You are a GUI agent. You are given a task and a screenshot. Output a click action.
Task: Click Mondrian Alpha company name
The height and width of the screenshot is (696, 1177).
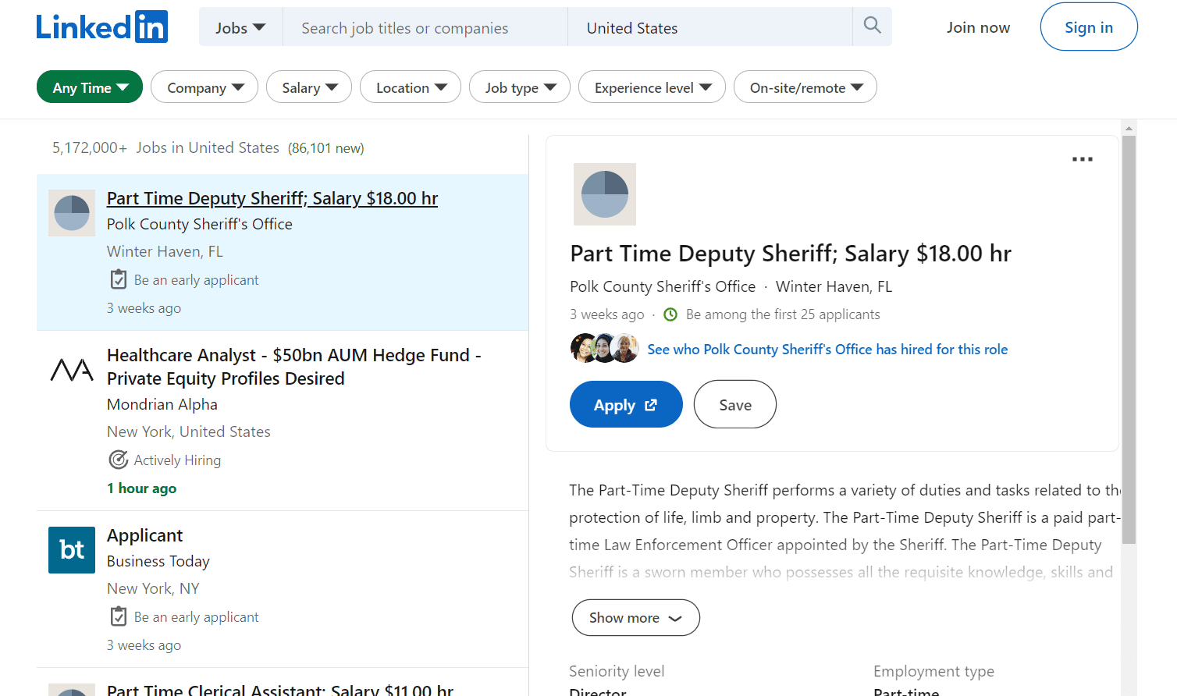point(162,404)
